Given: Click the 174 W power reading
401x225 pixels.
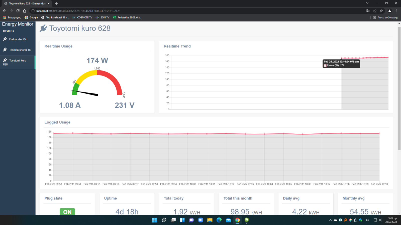Looking at the screenshot, I should pos(97,60).
